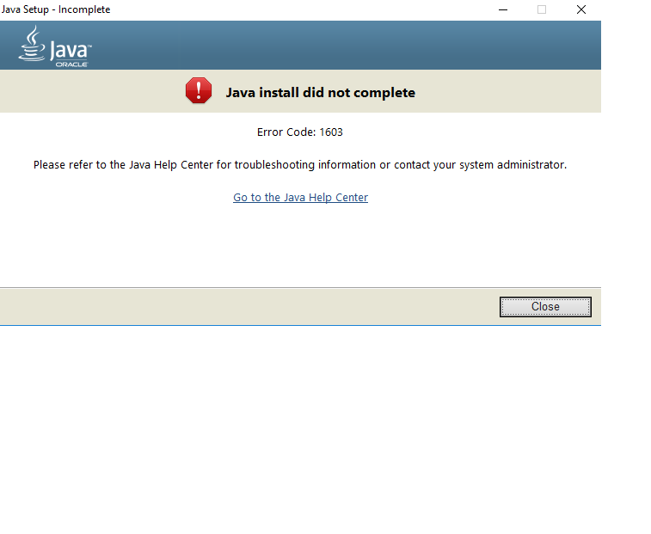The width and height of the screenshot is (651, 534).
Task: Click the disabled maximize window button
Action: 542,9
